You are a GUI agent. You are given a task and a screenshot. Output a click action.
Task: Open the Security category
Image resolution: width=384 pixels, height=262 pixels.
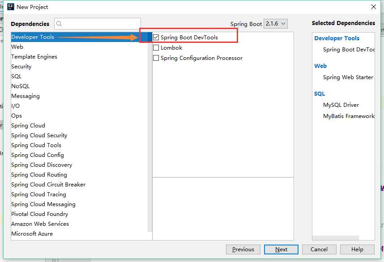(79, 66)
